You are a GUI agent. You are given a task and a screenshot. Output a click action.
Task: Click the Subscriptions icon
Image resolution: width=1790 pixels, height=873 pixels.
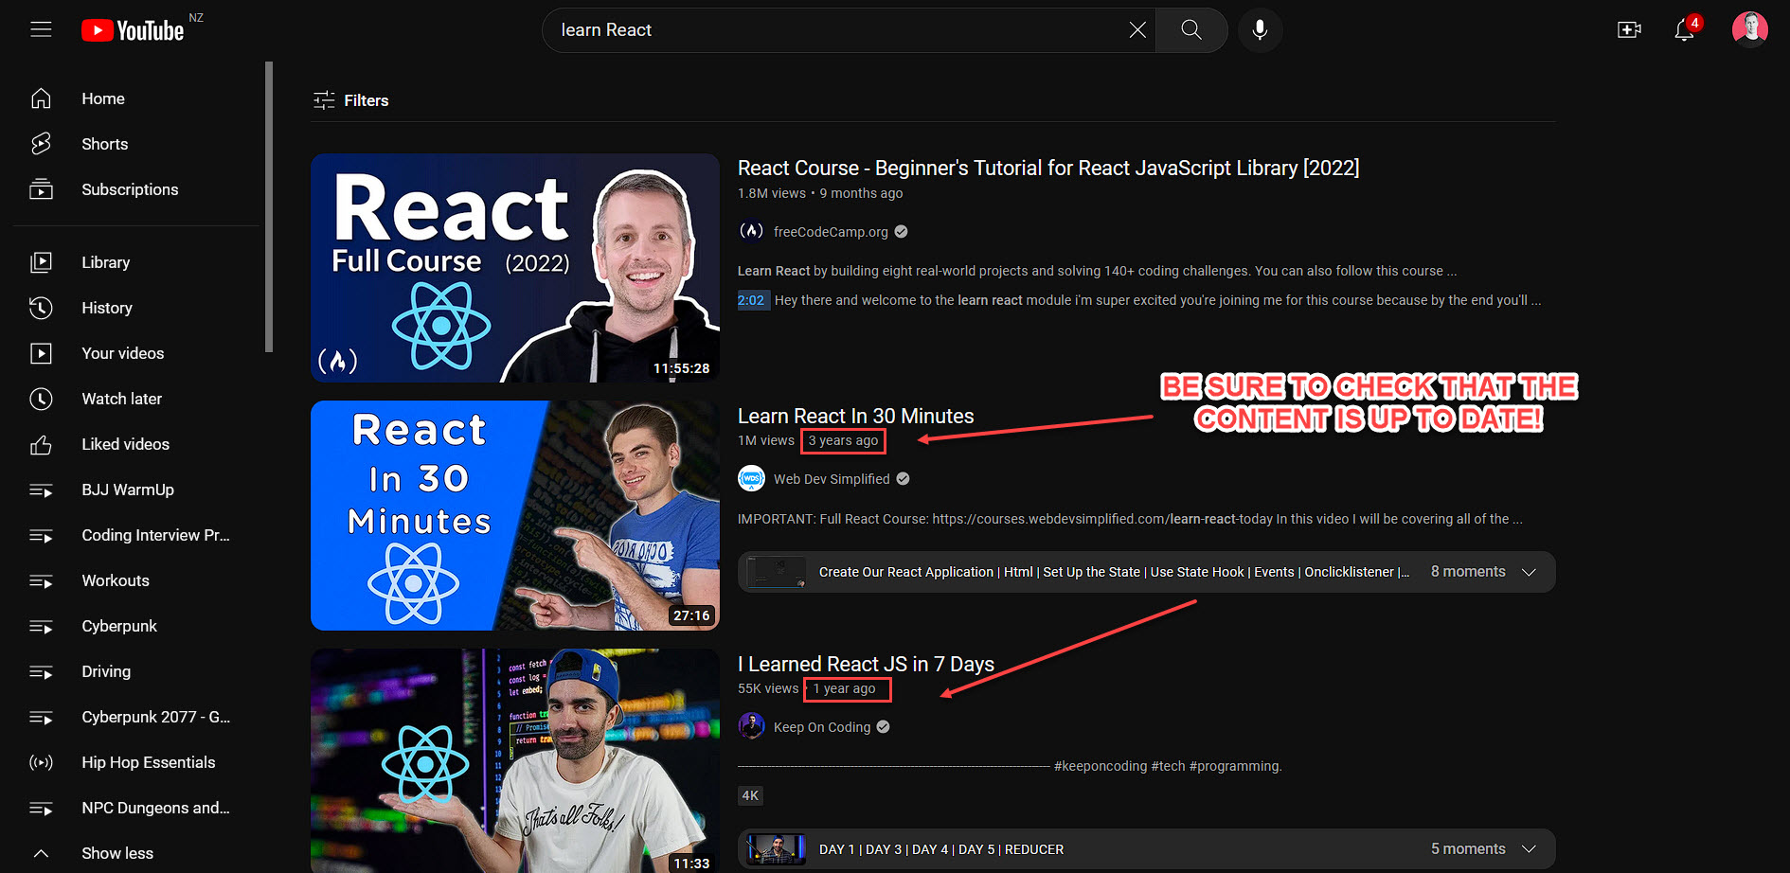41,189
